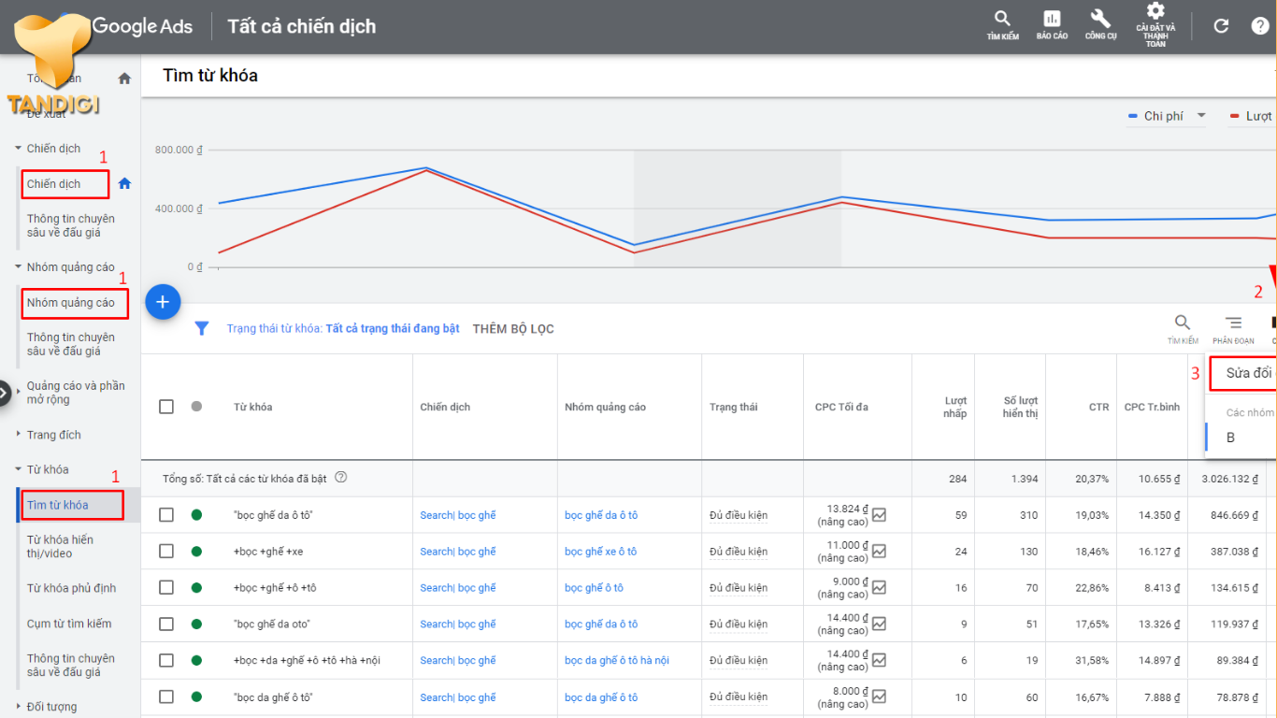Open the top bar TÌM KIẾM search icon
This screenshot has height=718, width=1277.
(1002, 25)
